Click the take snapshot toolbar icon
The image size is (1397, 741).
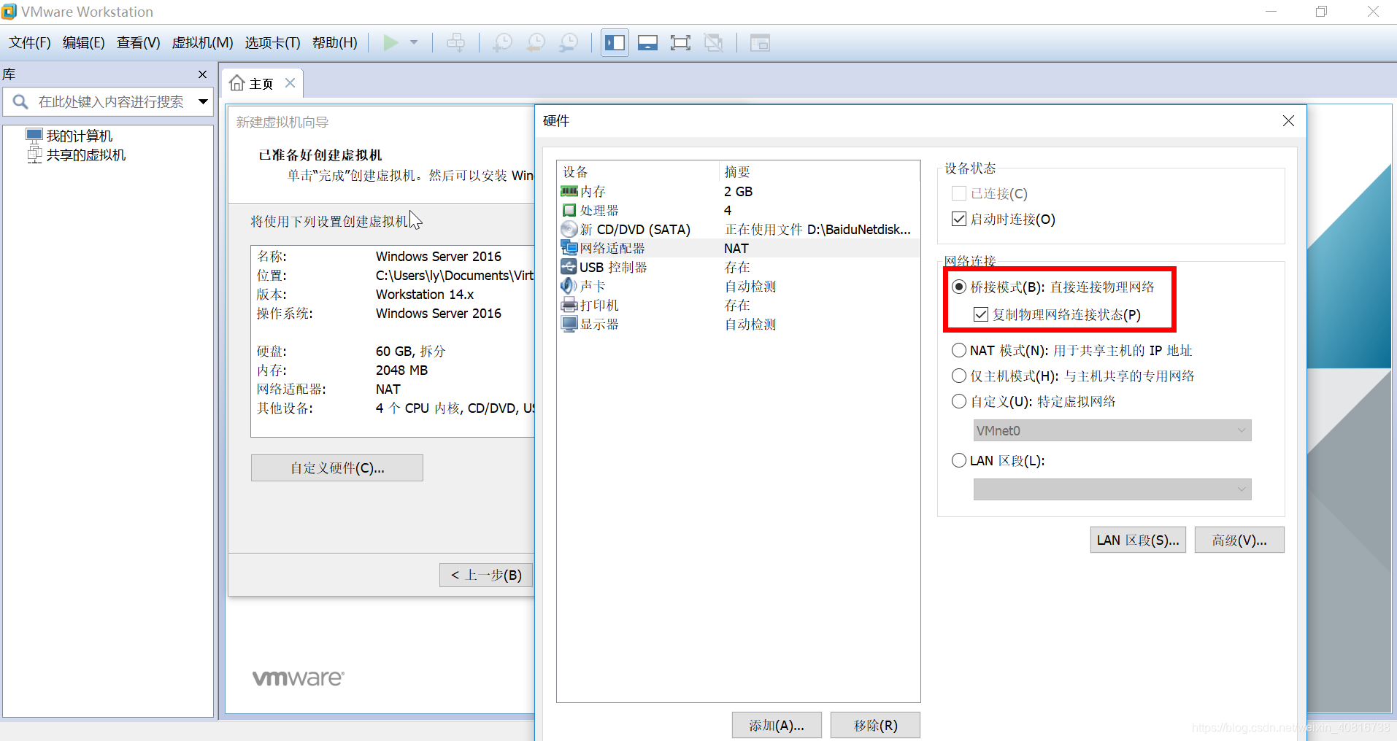coord(502,43)
